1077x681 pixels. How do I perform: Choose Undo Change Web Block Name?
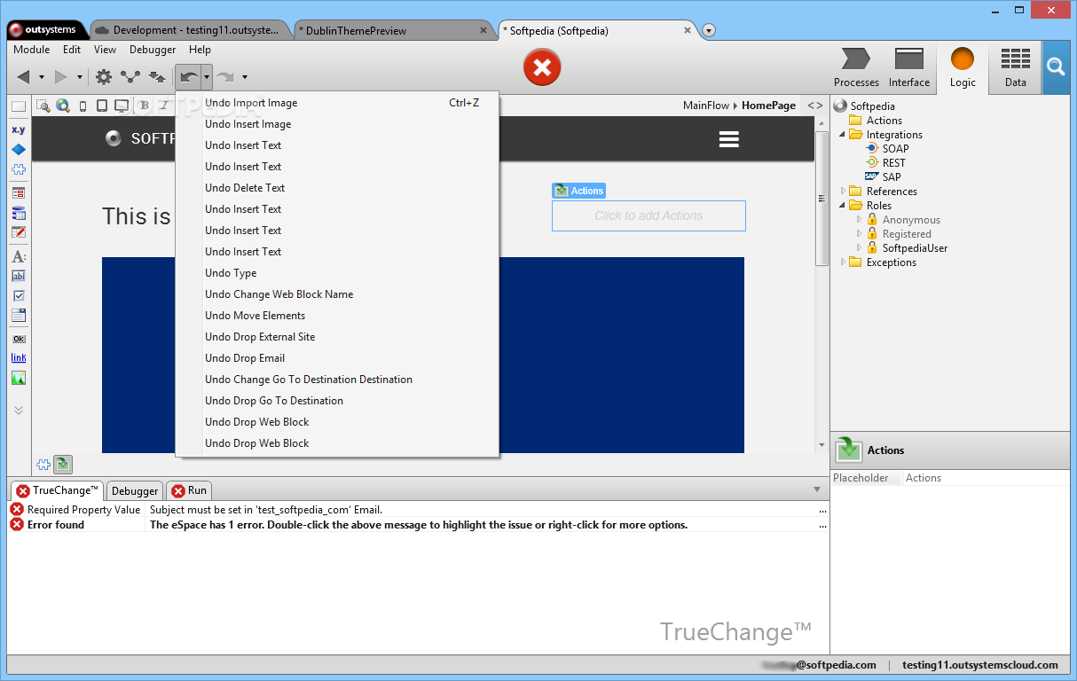(x=337, y=294)
